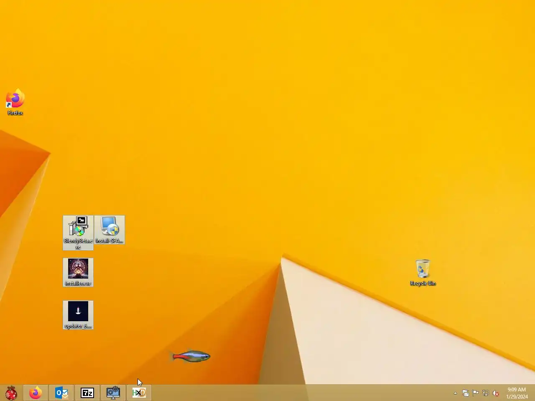Open the clock showing 9:09 AM
The height and width of the screenshot is (401, 535).
click(517, 393)
